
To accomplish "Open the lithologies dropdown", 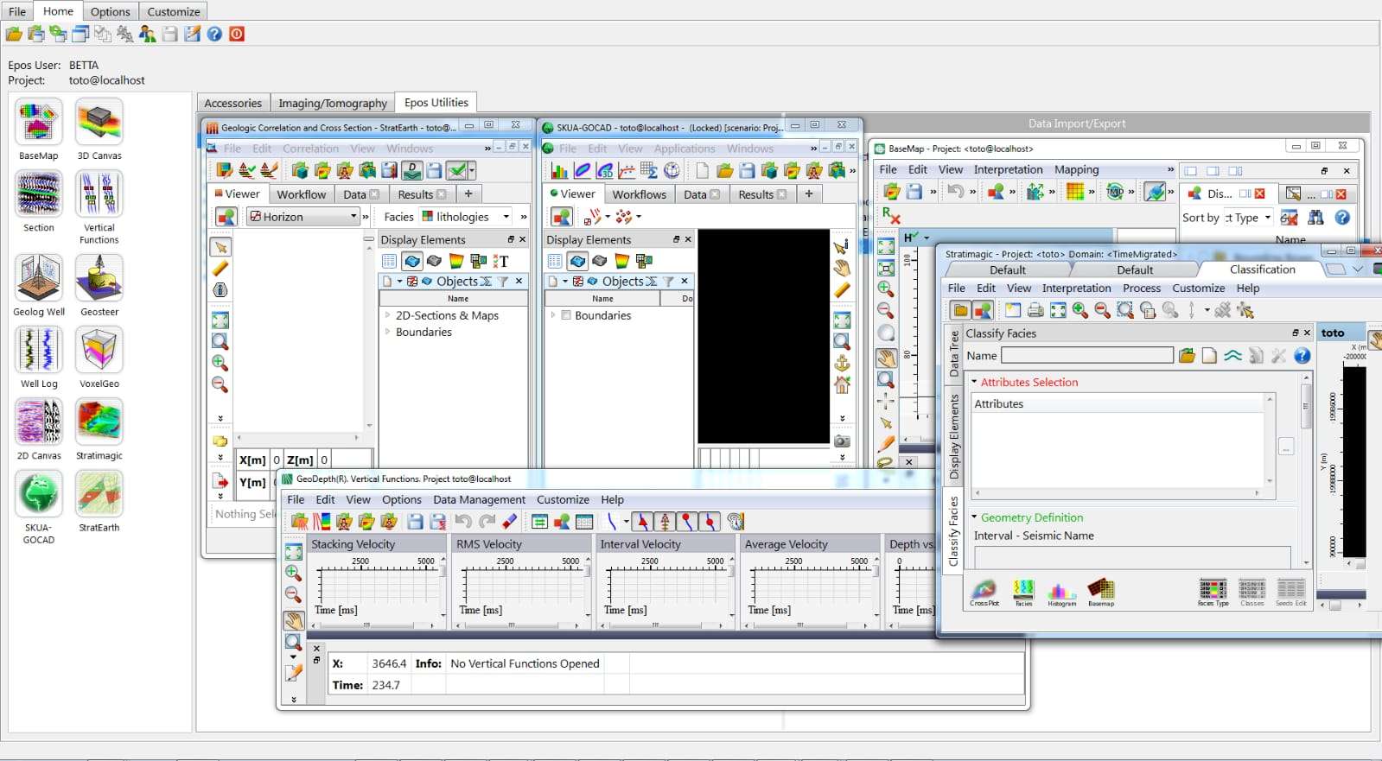I will click(x=506, y=217).
